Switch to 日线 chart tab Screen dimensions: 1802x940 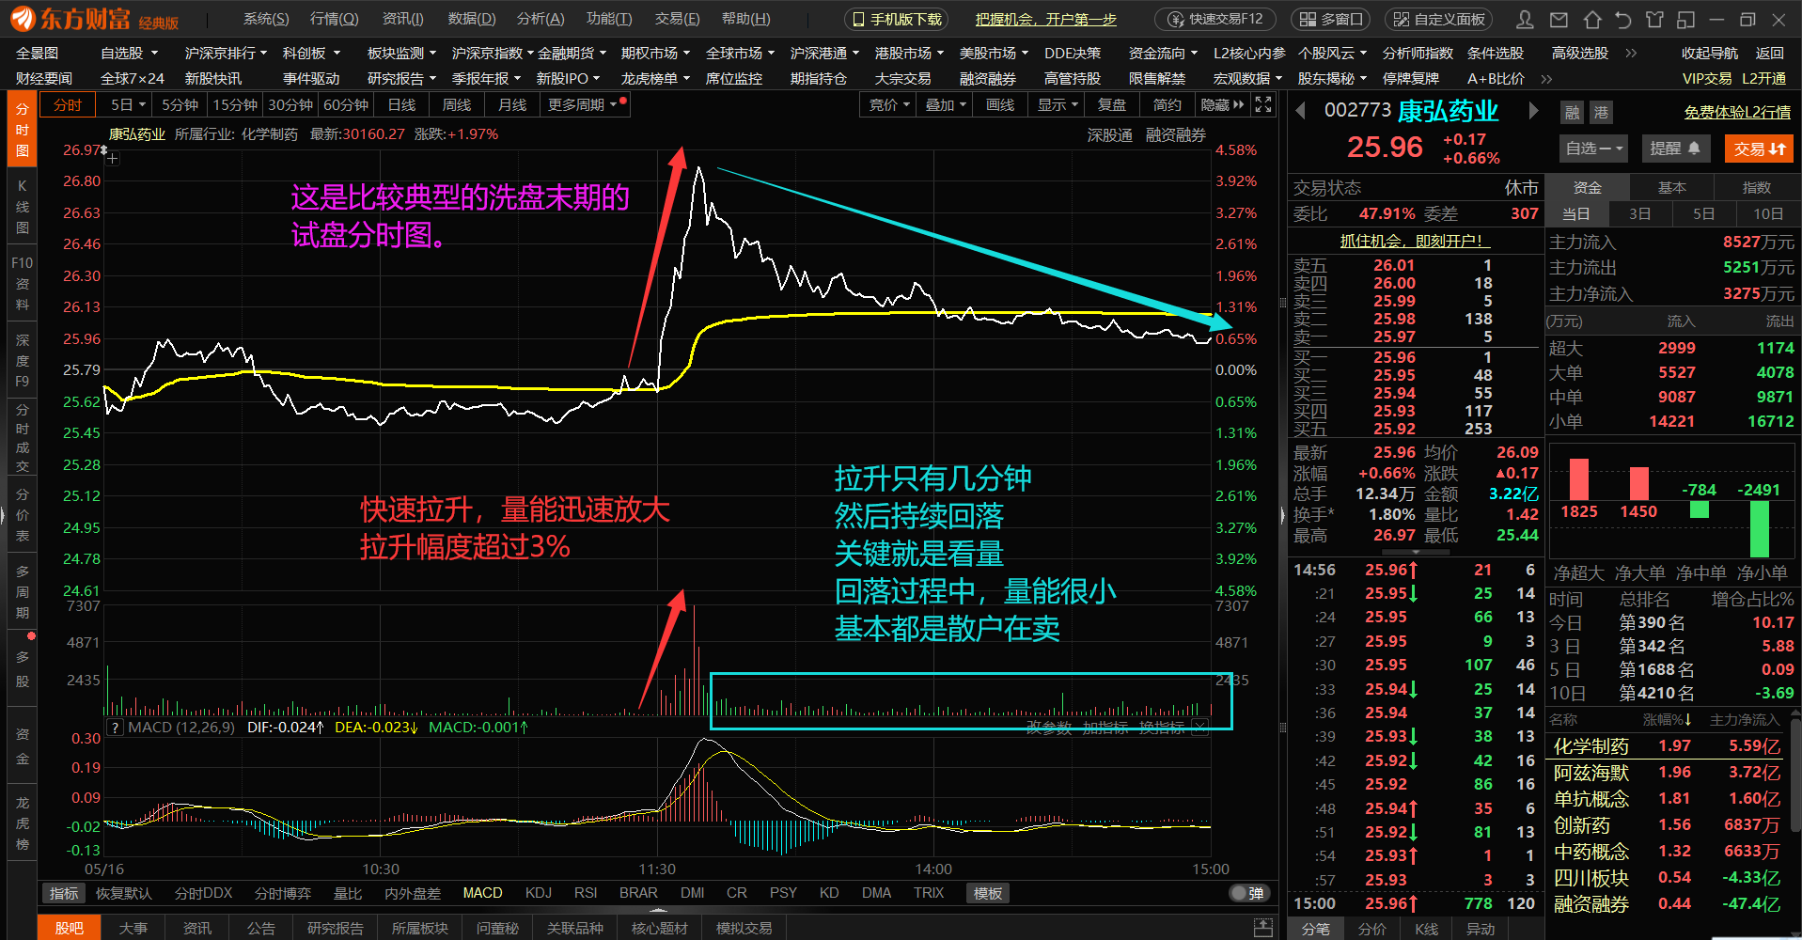pos(401,104)
